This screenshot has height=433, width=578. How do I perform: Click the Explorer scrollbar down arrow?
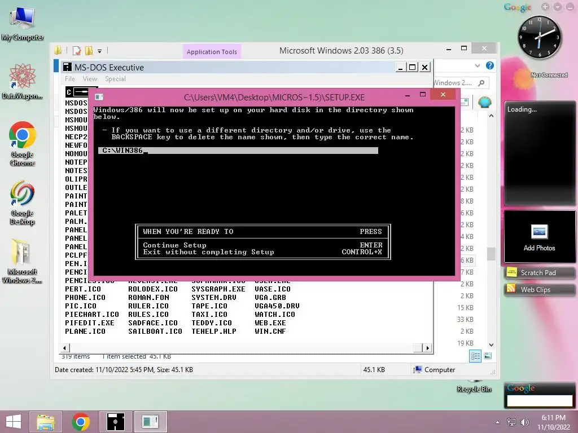tap(491, 345)
